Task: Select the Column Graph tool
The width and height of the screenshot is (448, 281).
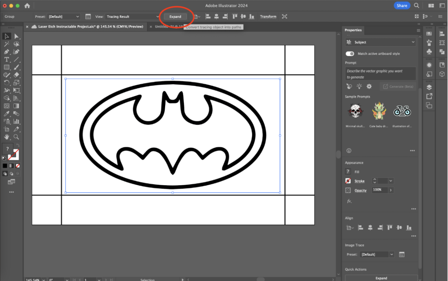Action: click(16, 121)
